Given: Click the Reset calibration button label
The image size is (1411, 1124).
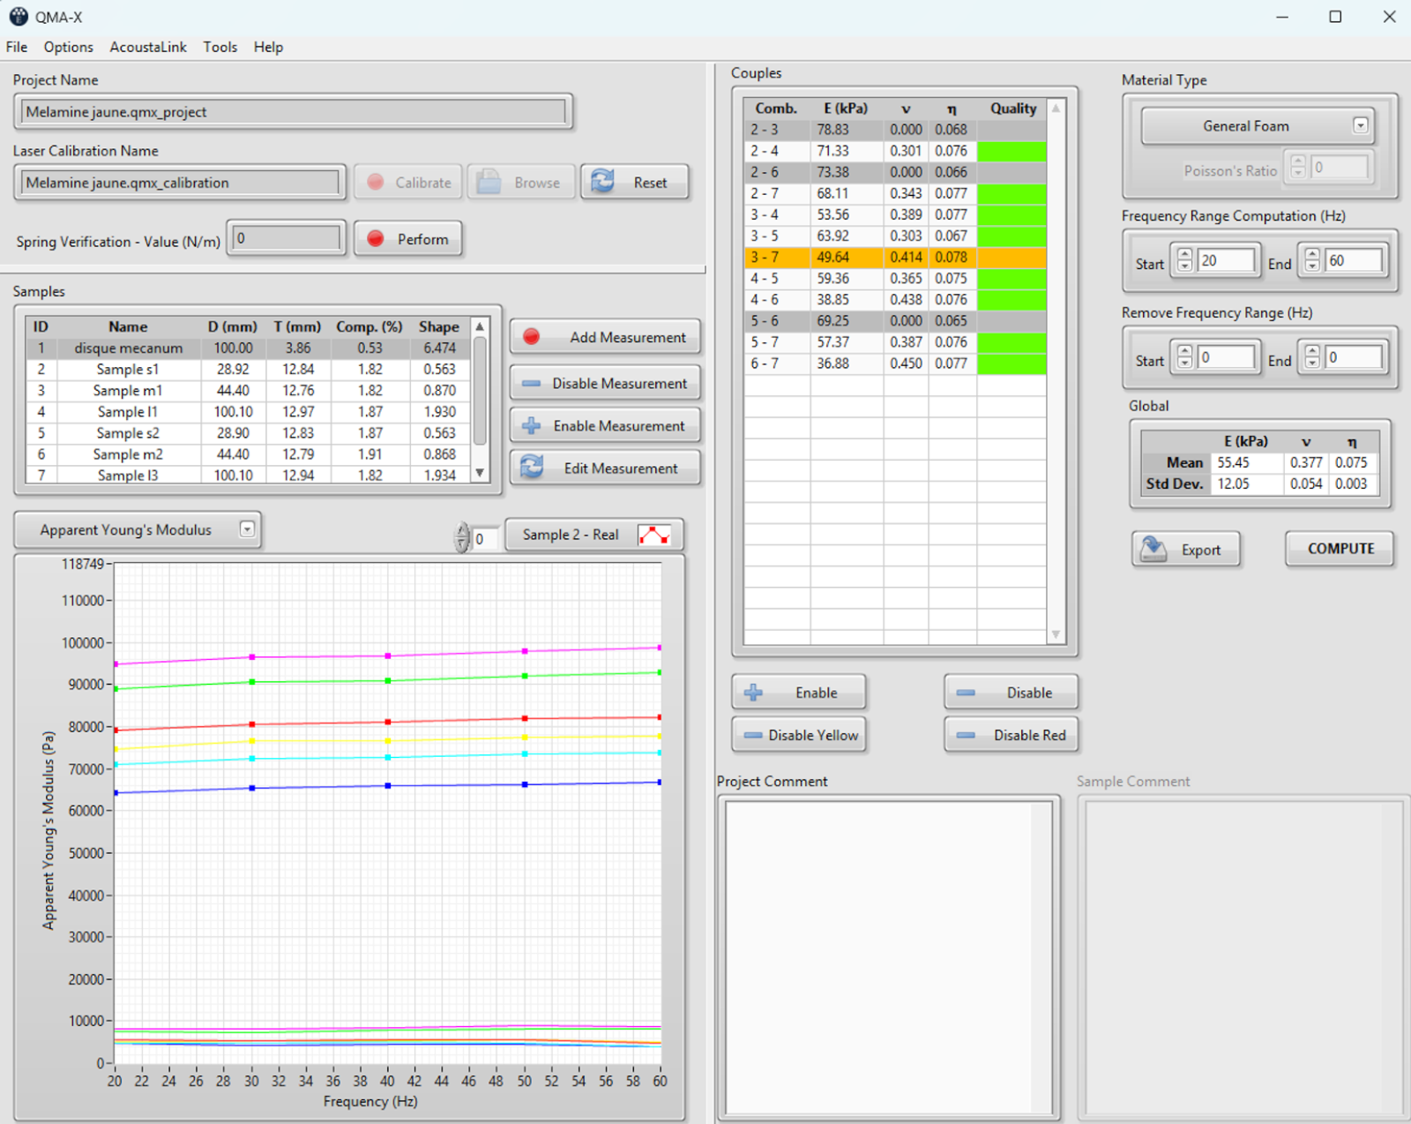Looking at the screenshot, I should point(650,183).
